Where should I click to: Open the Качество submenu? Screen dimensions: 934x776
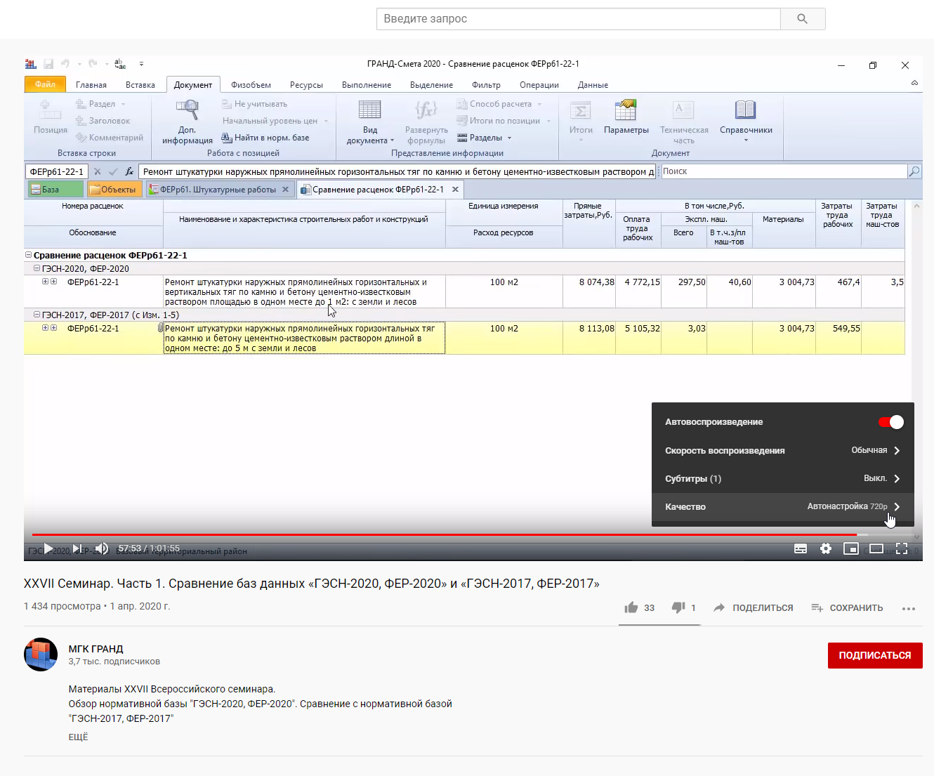tap(783, 506)
